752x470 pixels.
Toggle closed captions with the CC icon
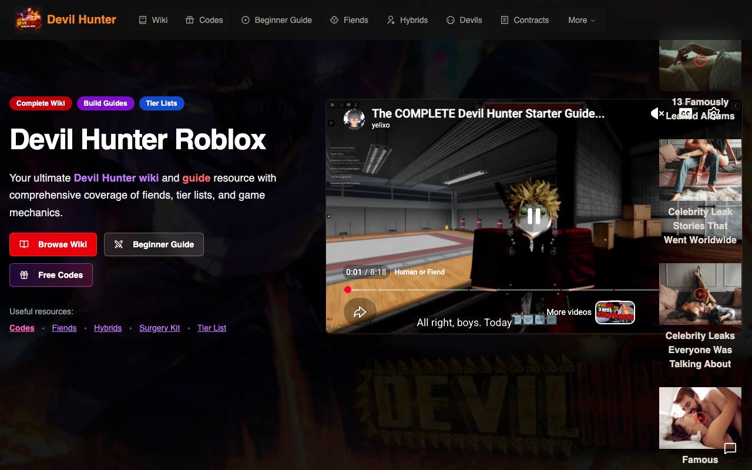pyautogui.click(x=686, y=113)
